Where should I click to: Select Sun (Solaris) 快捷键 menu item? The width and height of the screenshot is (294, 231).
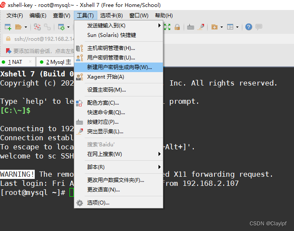point(119,35)
